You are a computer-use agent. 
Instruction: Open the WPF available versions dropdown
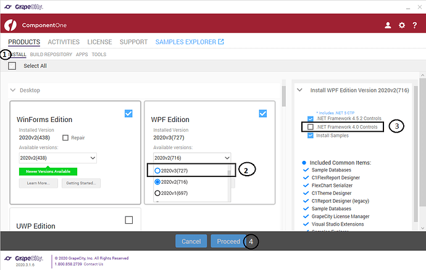(x=192, y=158)
